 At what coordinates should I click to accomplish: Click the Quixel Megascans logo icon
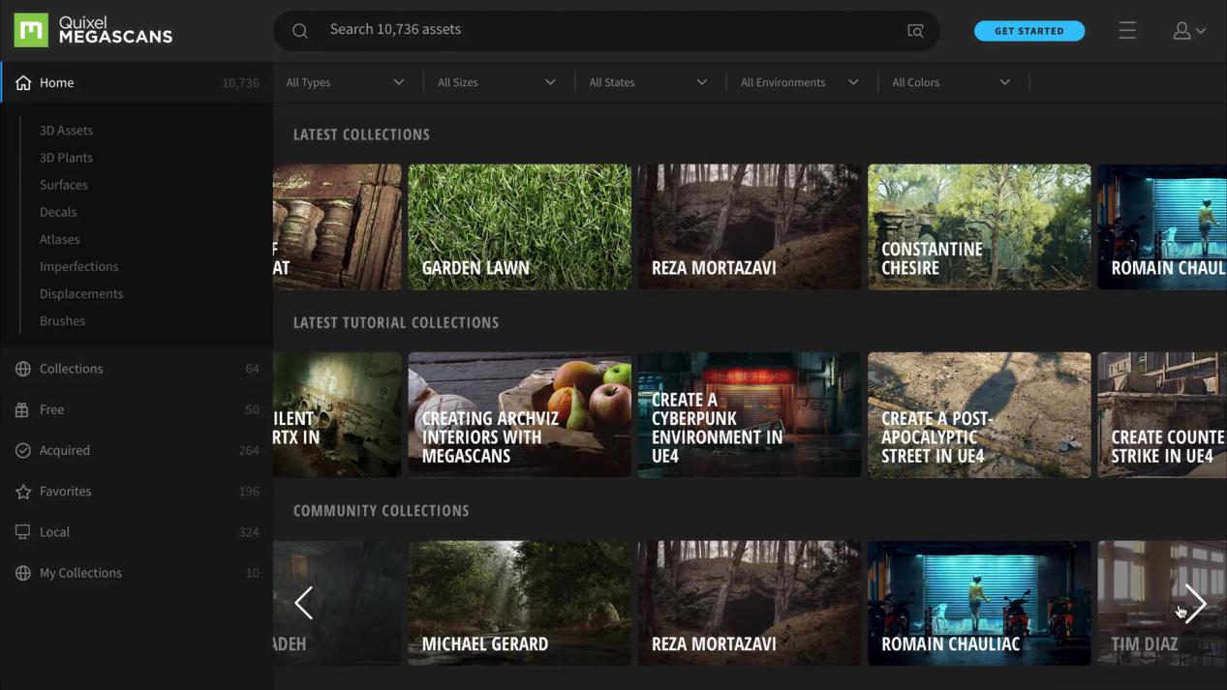click(x=31, y=30)
